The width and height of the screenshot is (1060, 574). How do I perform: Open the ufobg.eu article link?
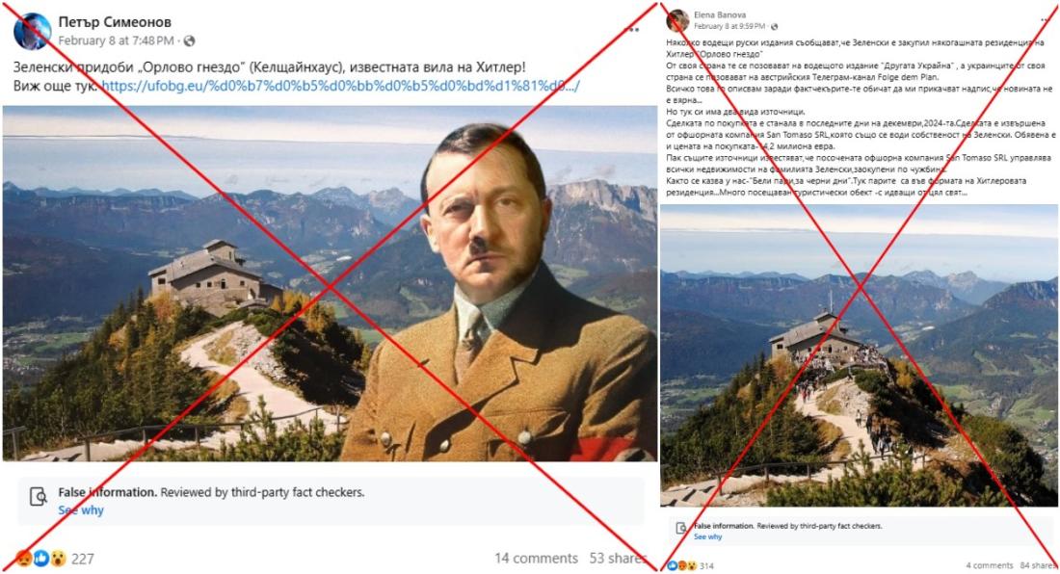click(340, 87)
